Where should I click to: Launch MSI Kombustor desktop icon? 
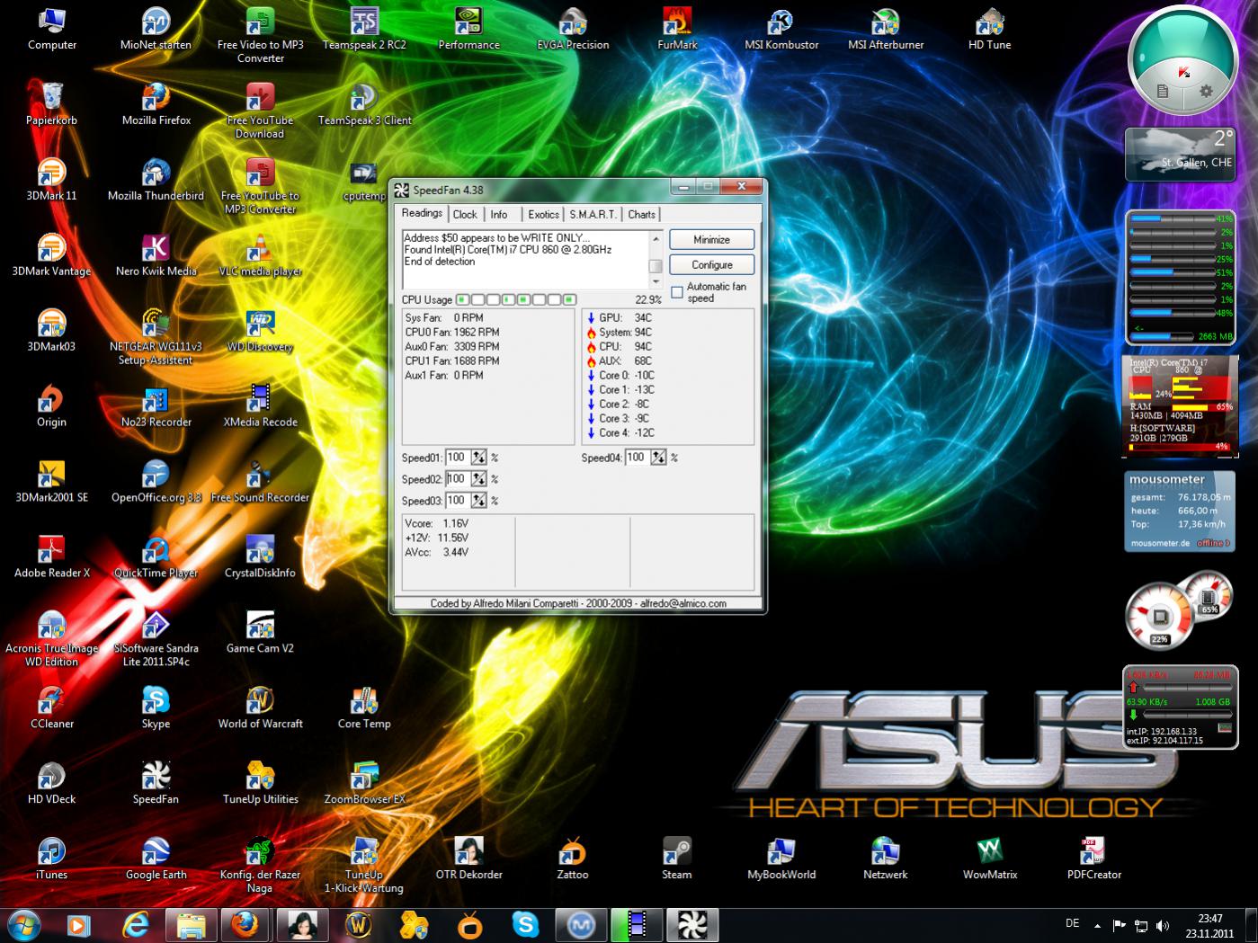[781, 27]
